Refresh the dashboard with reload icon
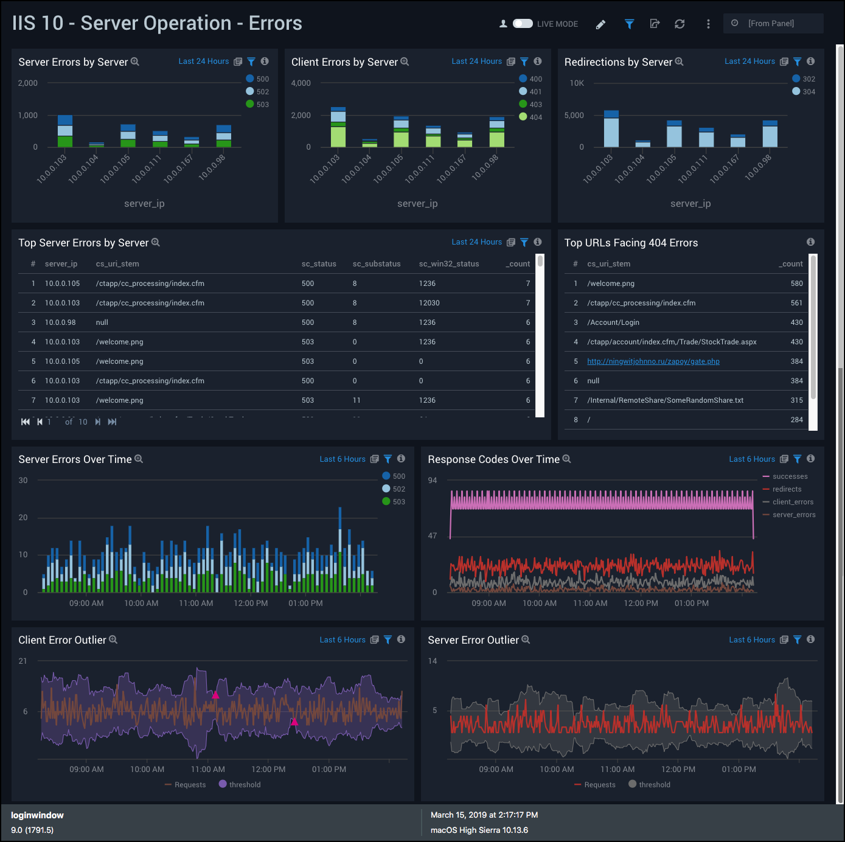The image size is (845, 842). [x=680, y=24]
